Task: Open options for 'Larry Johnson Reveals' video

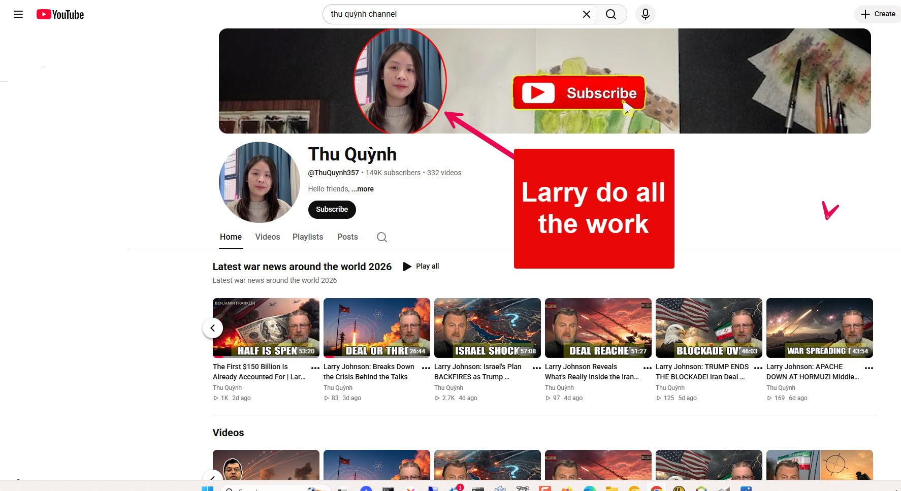Action: (x=648, y=368)
